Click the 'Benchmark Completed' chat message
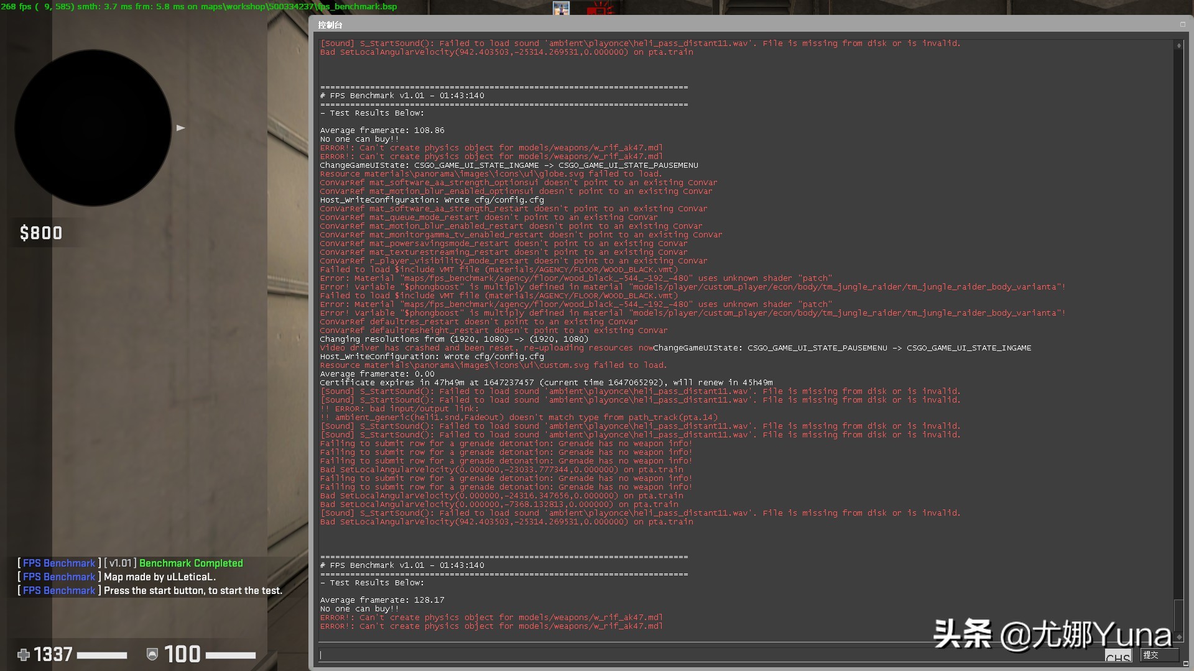Screen dimensions: 1194x671 191,564
